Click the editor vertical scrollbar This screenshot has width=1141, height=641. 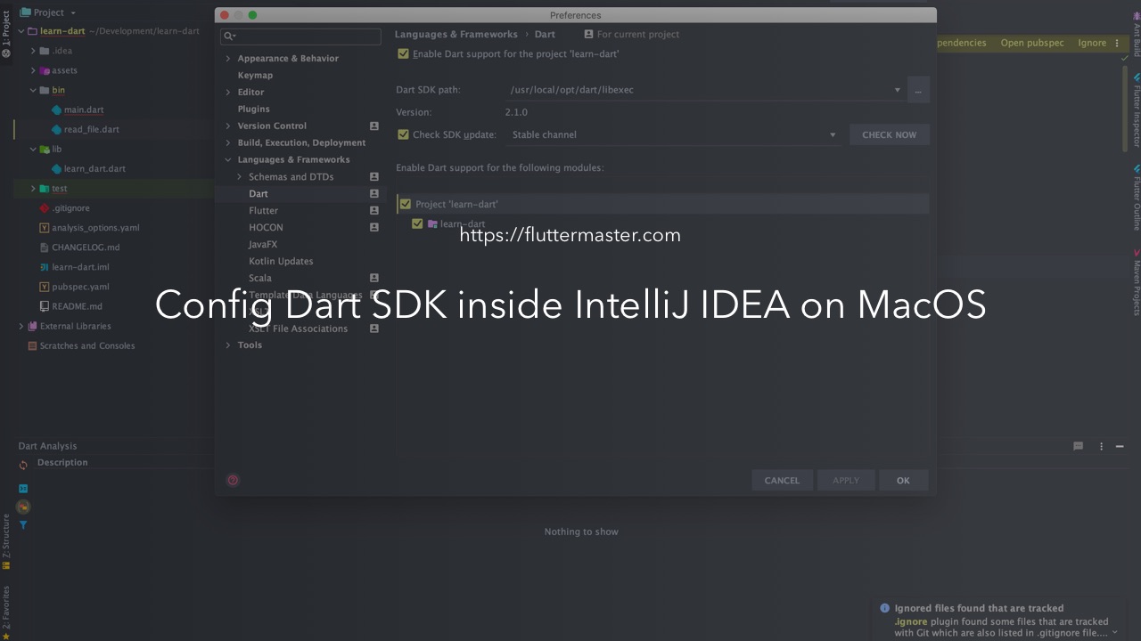coord(1126,110)
